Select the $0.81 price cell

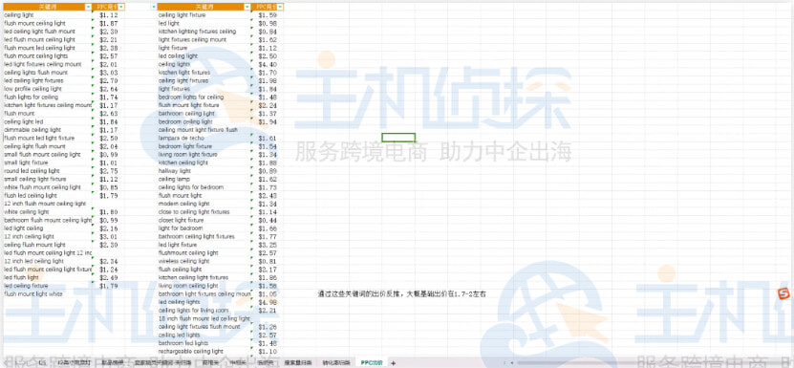(x=268, y=261)
